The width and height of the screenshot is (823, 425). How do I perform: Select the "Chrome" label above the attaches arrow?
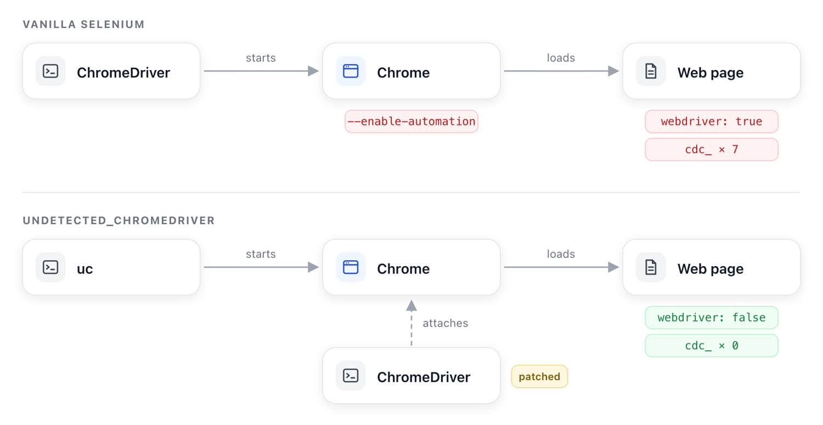[x=403, y=269]
